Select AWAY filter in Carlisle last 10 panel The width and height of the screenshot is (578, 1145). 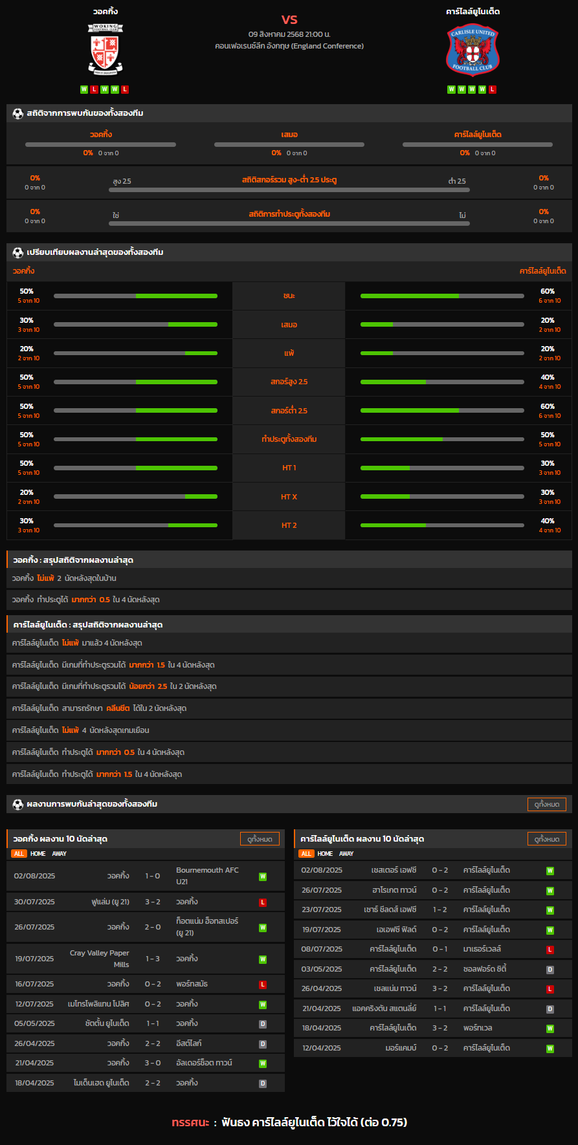347,854
